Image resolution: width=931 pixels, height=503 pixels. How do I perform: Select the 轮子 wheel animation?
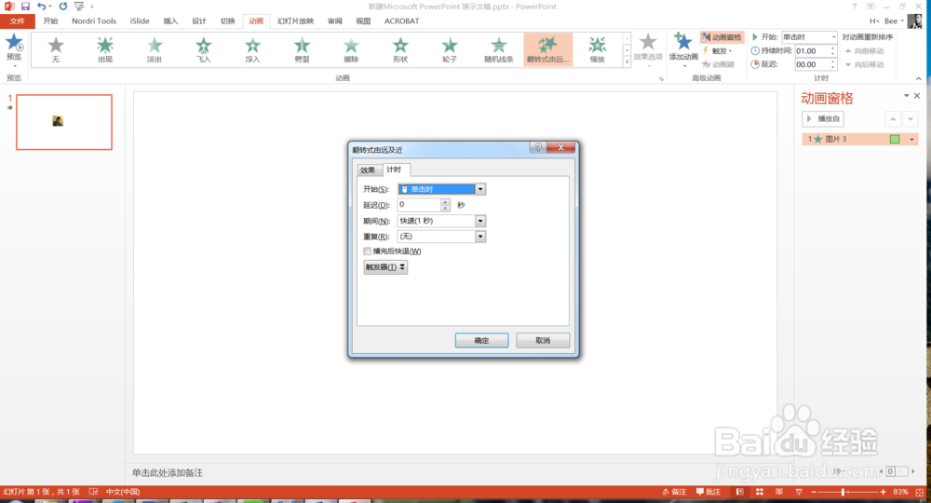(450, 49)
